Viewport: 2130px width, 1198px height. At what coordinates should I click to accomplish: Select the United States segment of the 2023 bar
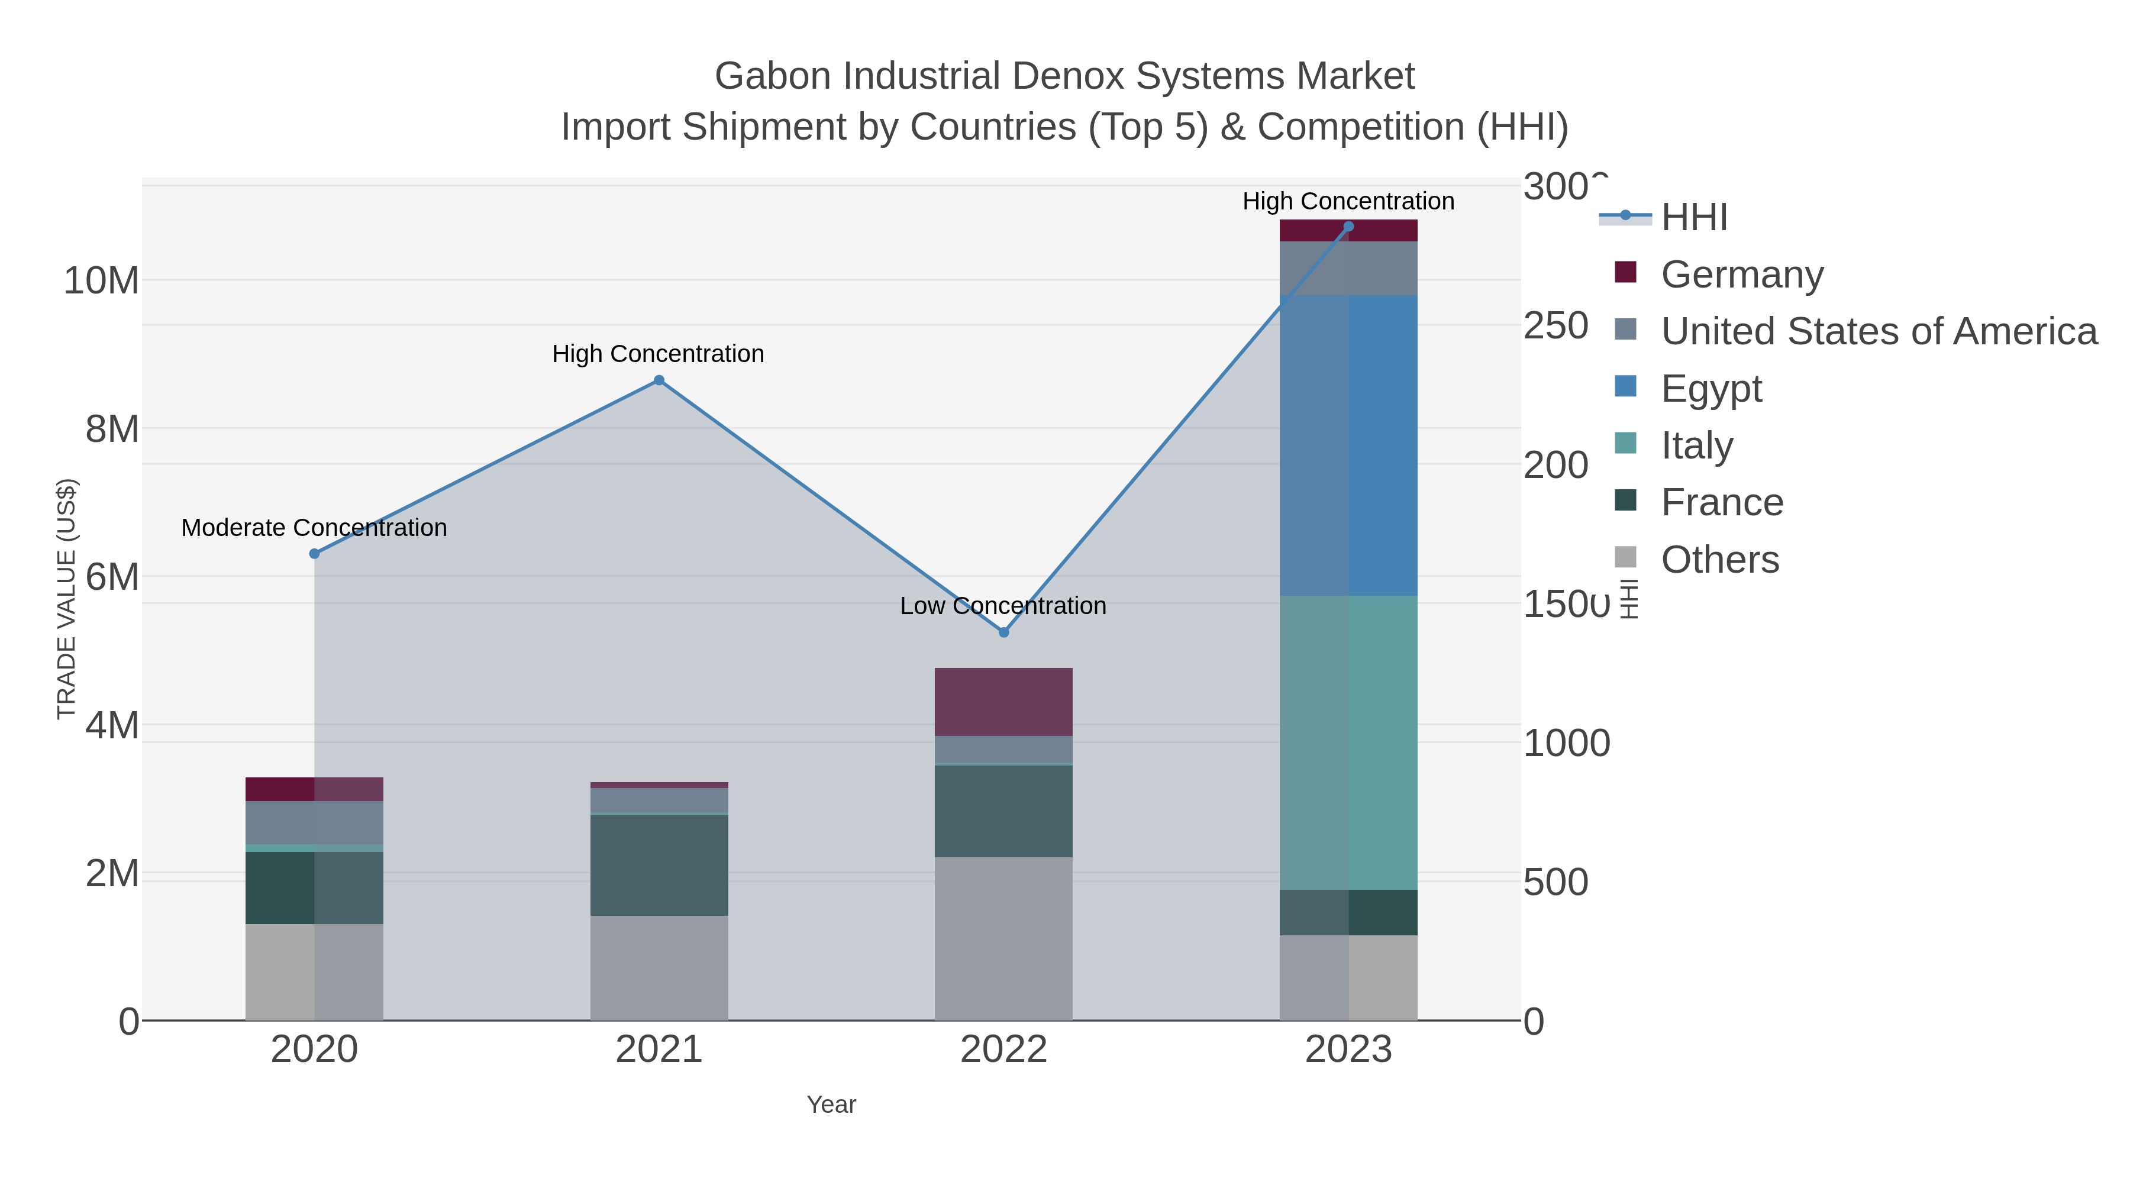pyautogui.click(x=1348, y=269)
